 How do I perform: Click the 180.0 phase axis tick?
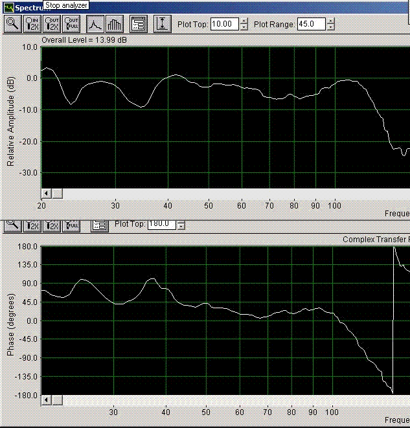point(28,247)
